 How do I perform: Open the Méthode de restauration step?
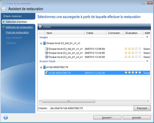(19, 27)
